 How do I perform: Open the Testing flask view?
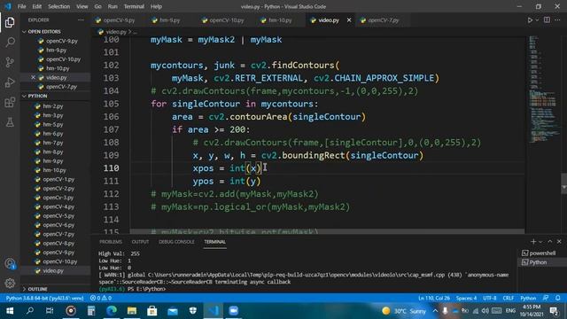pos(10,122)
